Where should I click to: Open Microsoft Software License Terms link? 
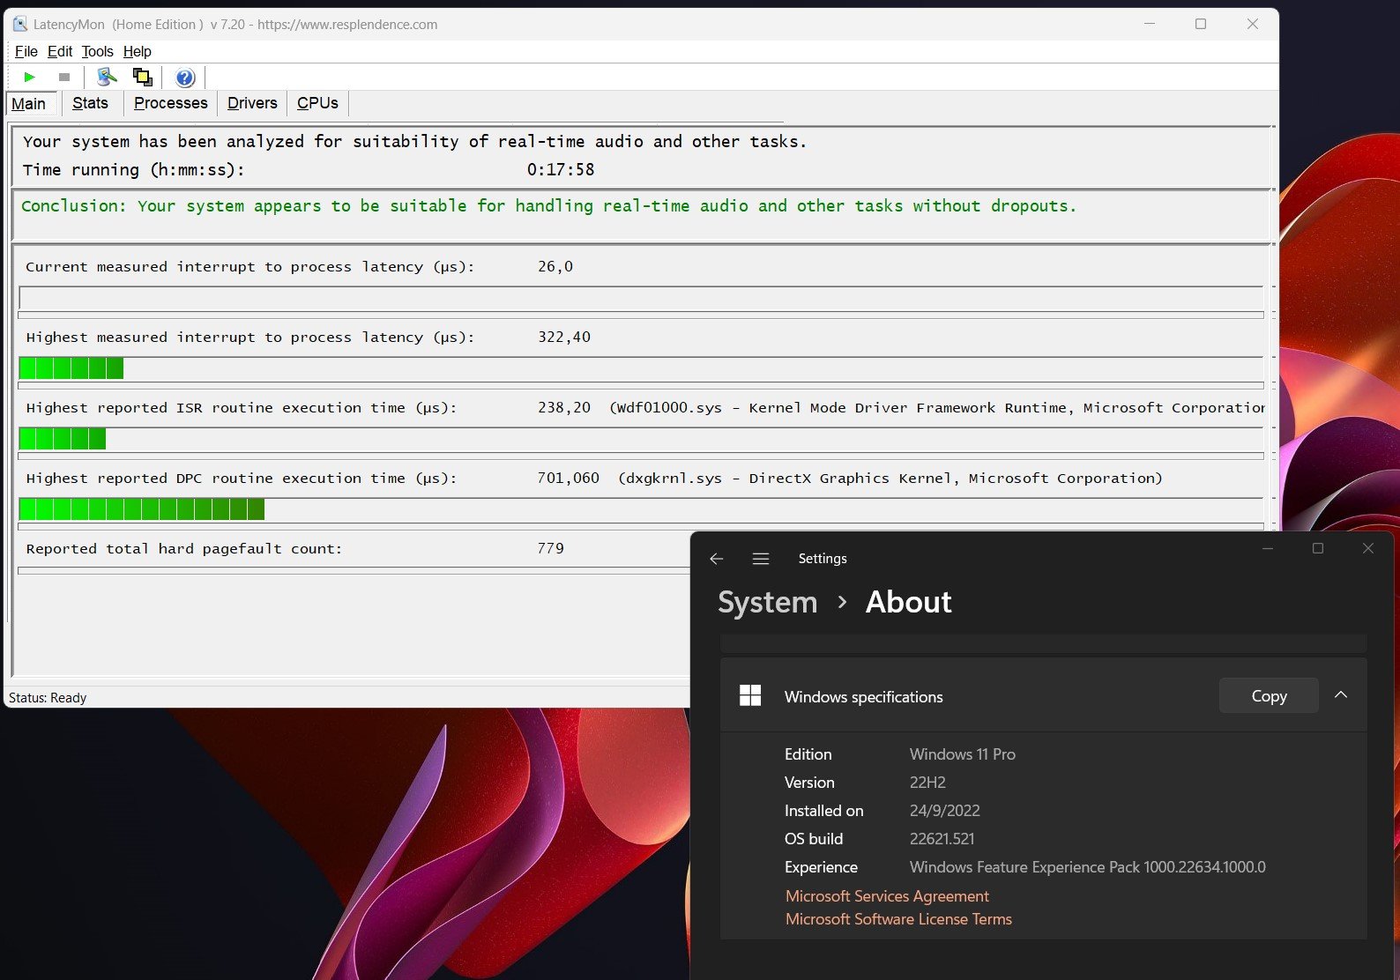tap(898, 919)
